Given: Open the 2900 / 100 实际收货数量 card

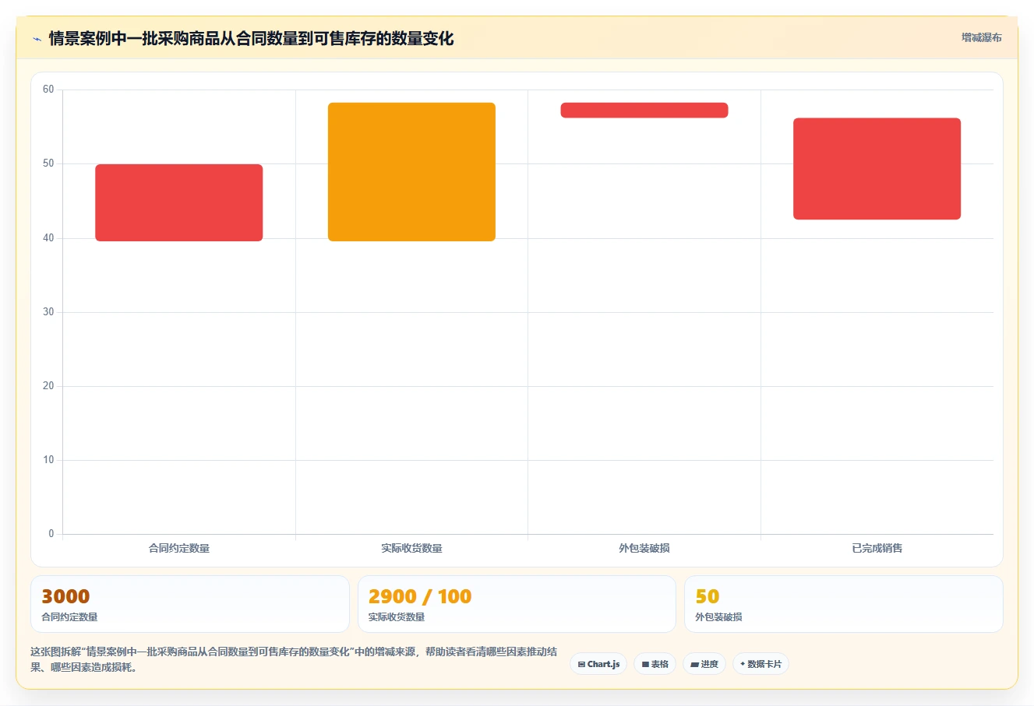Looking at the screenshot, I should coord(517,604).
